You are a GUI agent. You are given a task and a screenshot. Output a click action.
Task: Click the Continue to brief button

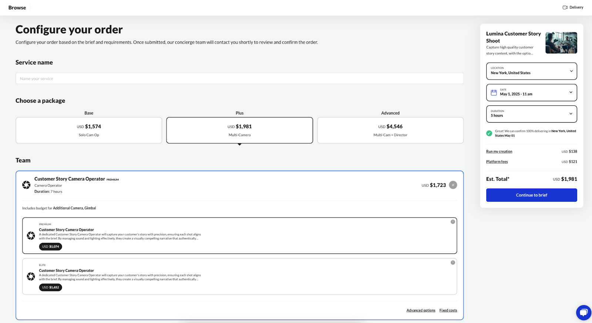[531, 195]
